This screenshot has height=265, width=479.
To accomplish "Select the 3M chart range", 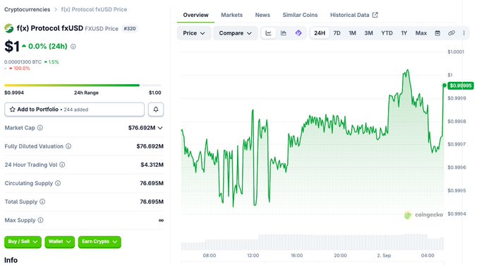I will (369, 33).
